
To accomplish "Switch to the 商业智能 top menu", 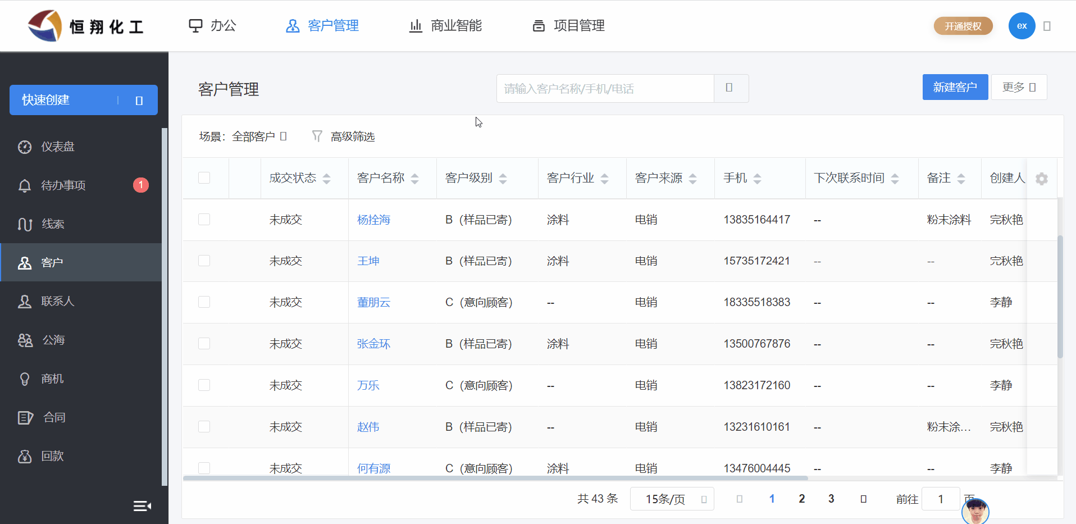I will 445,26.
